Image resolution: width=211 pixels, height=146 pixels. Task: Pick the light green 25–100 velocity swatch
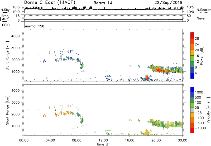[192, 105]
